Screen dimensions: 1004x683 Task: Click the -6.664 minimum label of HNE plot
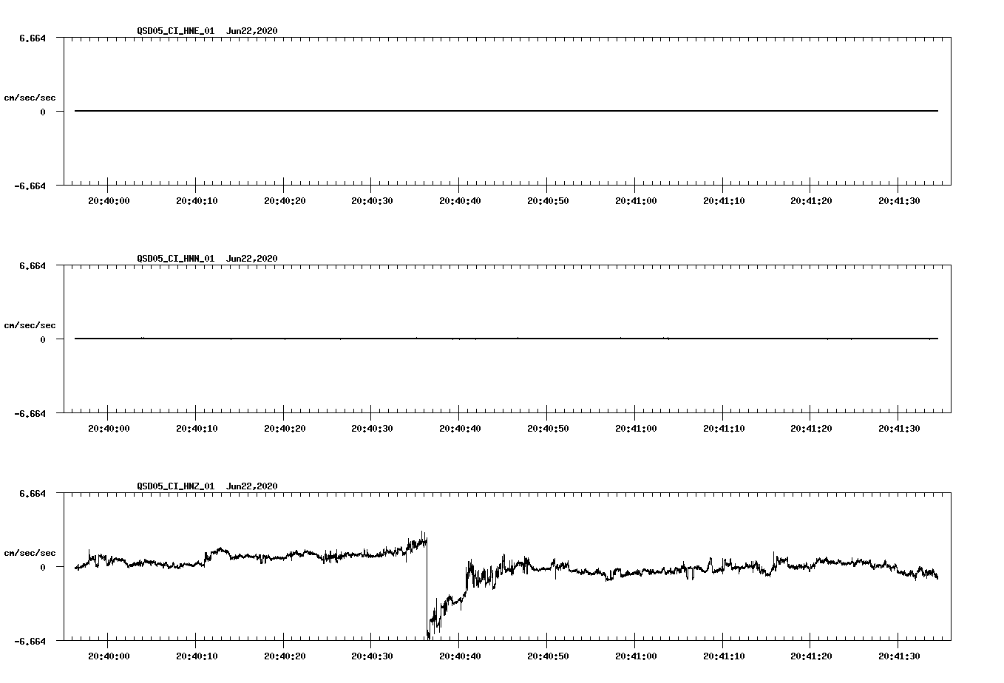coord(30,186)
